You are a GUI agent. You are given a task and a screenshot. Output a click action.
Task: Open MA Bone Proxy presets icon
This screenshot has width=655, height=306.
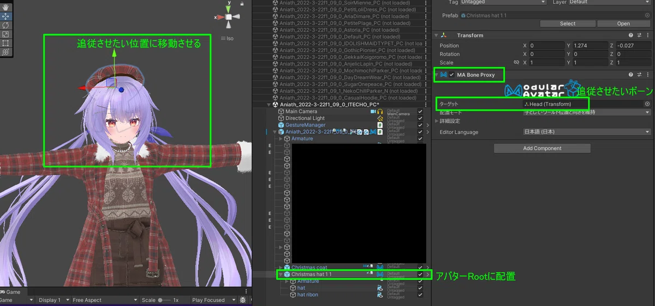click(x=639, y=74)
